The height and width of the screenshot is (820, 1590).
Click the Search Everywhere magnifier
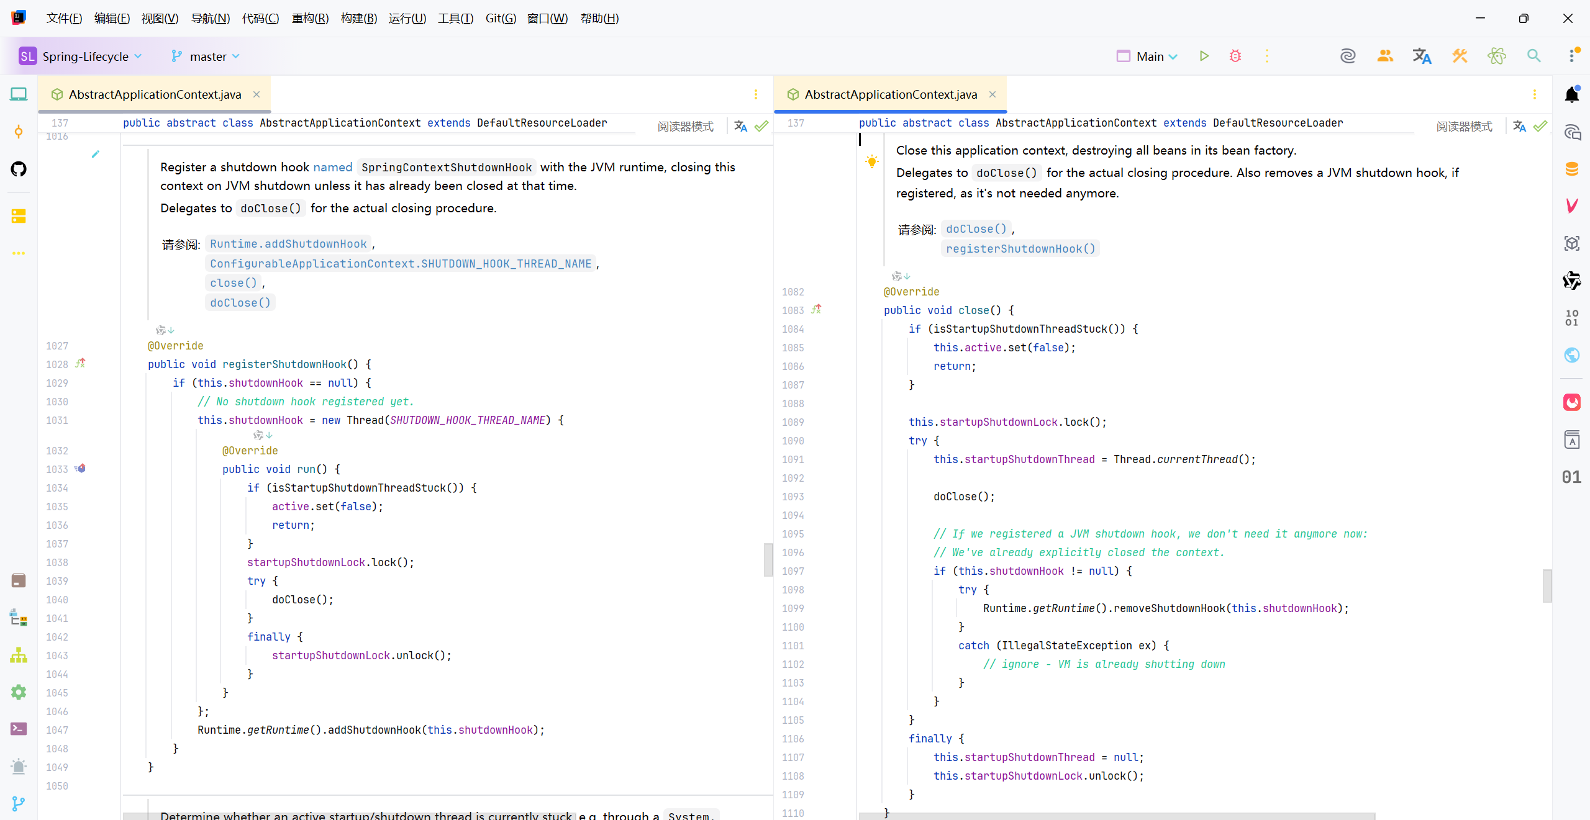1533,56
